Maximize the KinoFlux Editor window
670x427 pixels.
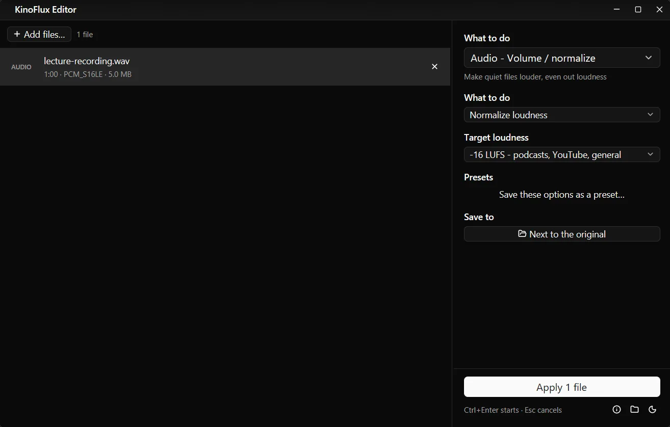click(x=638, y=10)
